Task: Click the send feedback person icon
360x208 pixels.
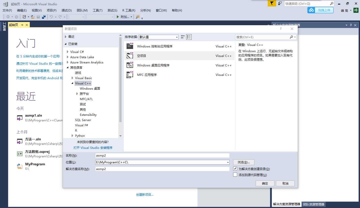Action: (280, 3)
